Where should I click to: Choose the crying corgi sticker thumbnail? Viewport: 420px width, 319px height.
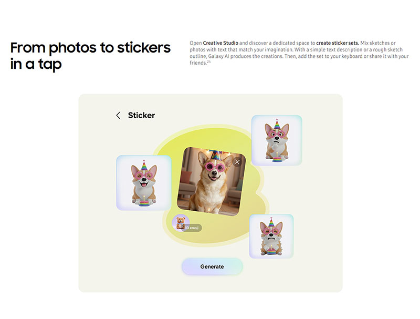point(271,236)
